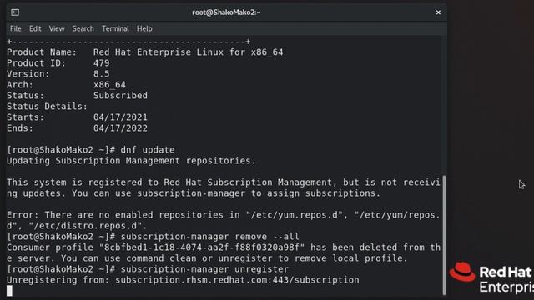Open the File menu
Viewport: 534px width, 300px height.
tap(15, 28)
